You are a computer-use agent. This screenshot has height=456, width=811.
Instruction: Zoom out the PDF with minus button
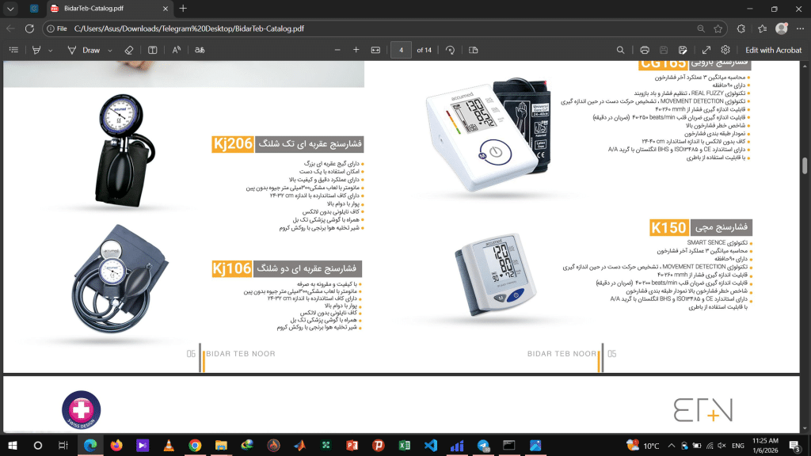tap(337, 50)
